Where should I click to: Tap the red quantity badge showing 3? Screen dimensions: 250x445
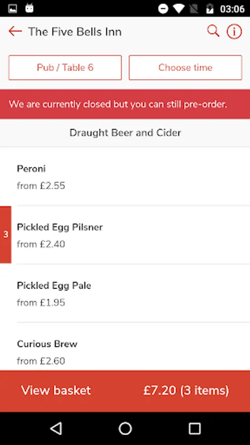click(x=5, y=235)
